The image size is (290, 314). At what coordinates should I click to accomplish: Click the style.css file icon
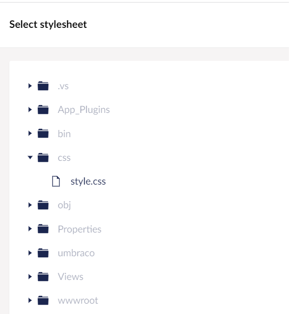56,181
